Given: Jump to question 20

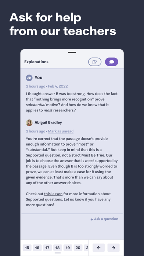Looking at the screenshot, I should click(78, 248).
